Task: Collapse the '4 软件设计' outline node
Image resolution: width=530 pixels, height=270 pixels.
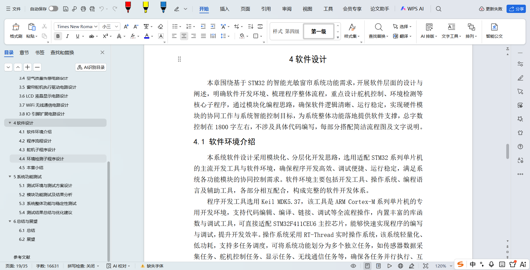Action: (10, 123)
